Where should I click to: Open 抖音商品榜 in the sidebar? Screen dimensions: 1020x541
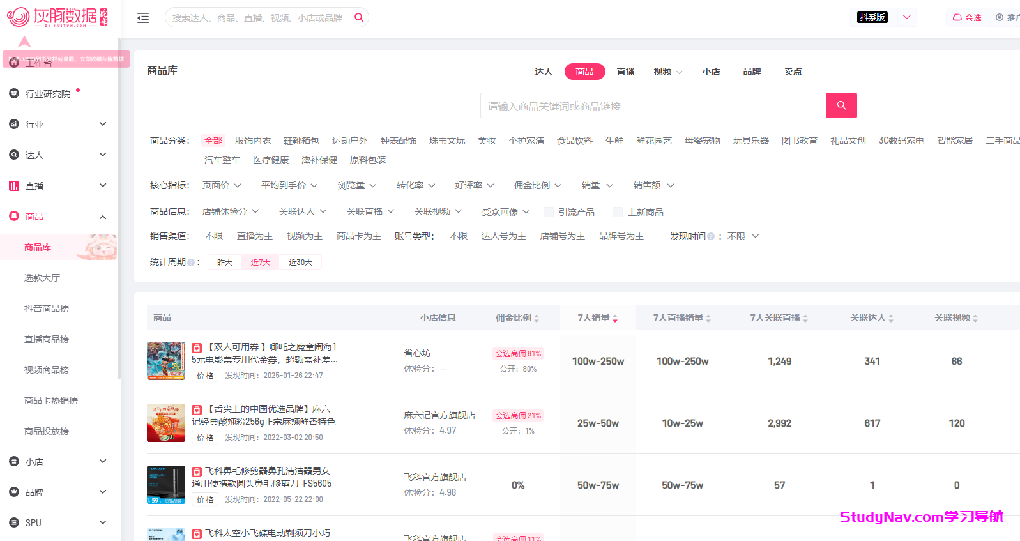(47, 309)
